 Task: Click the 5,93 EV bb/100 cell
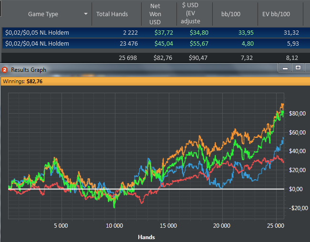click(293, 44)
